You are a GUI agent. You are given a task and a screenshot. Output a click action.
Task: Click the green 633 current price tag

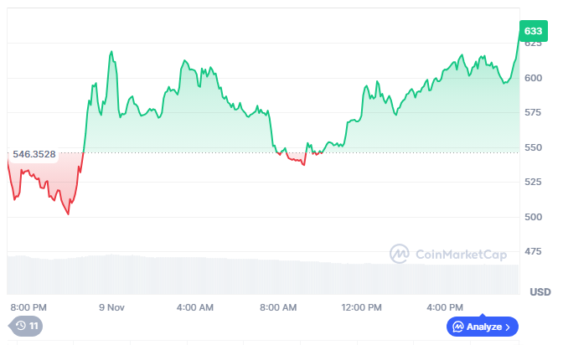(532, 32)
